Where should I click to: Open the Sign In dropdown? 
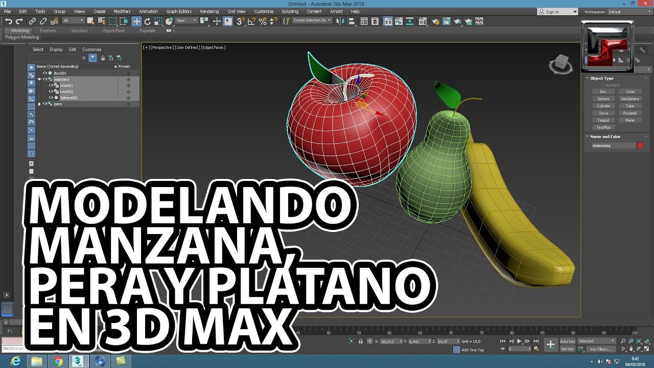pyautogui.click(x=557, y=12)
